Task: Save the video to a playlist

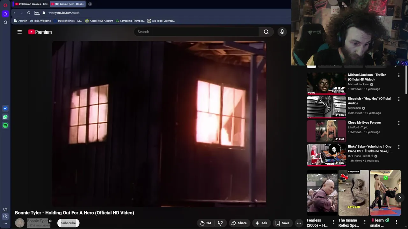Action: pyautogui.click(x=282, y=223)
